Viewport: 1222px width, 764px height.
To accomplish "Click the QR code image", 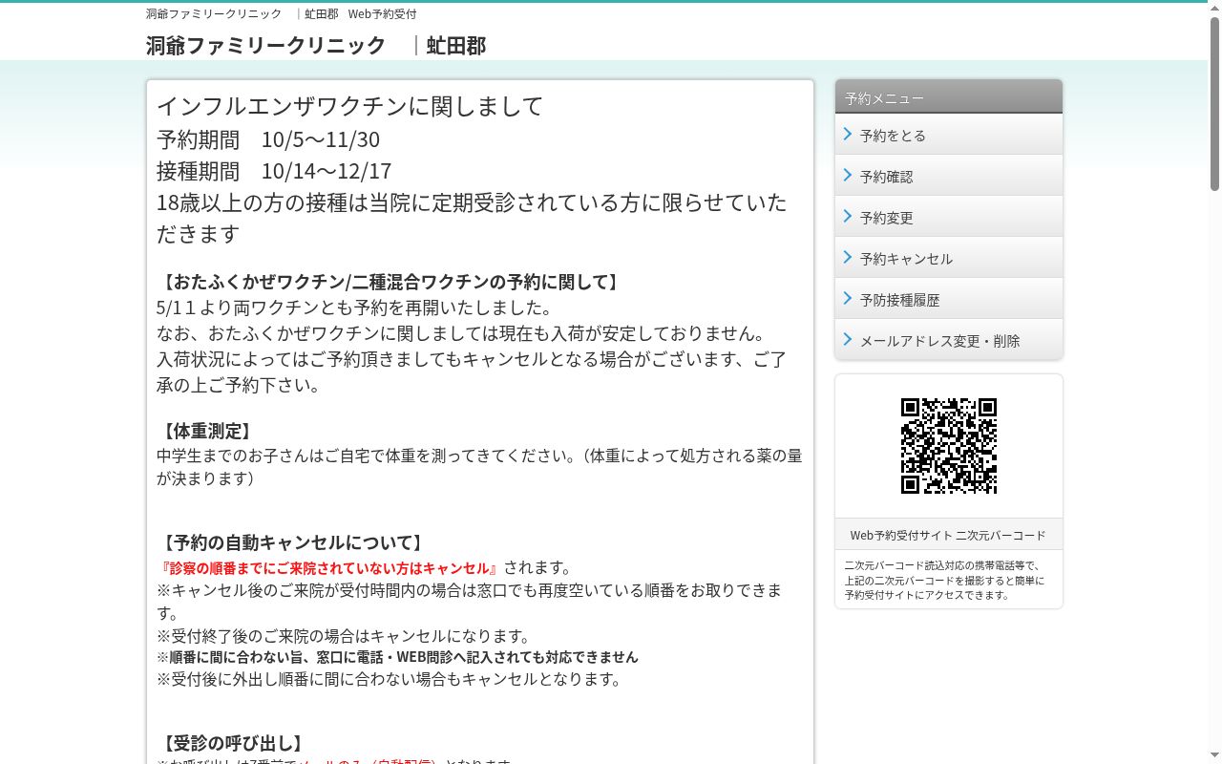I will pos(949,446).
